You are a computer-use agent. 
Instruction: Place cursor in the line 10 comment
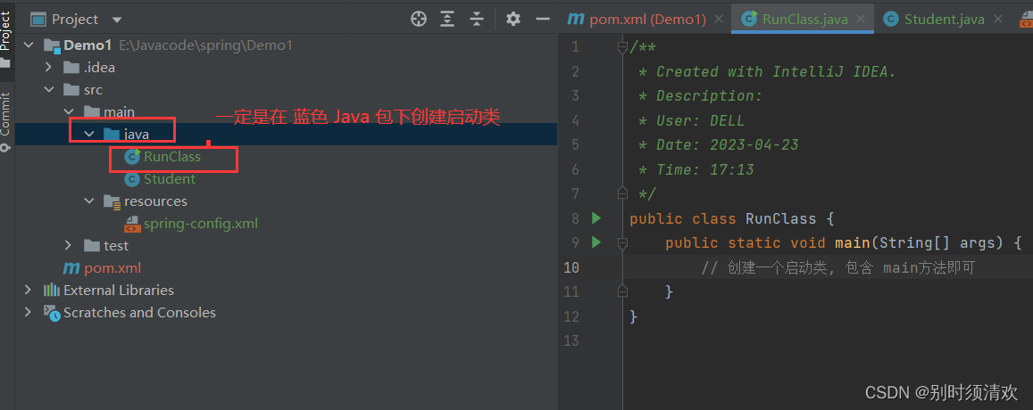838,268
